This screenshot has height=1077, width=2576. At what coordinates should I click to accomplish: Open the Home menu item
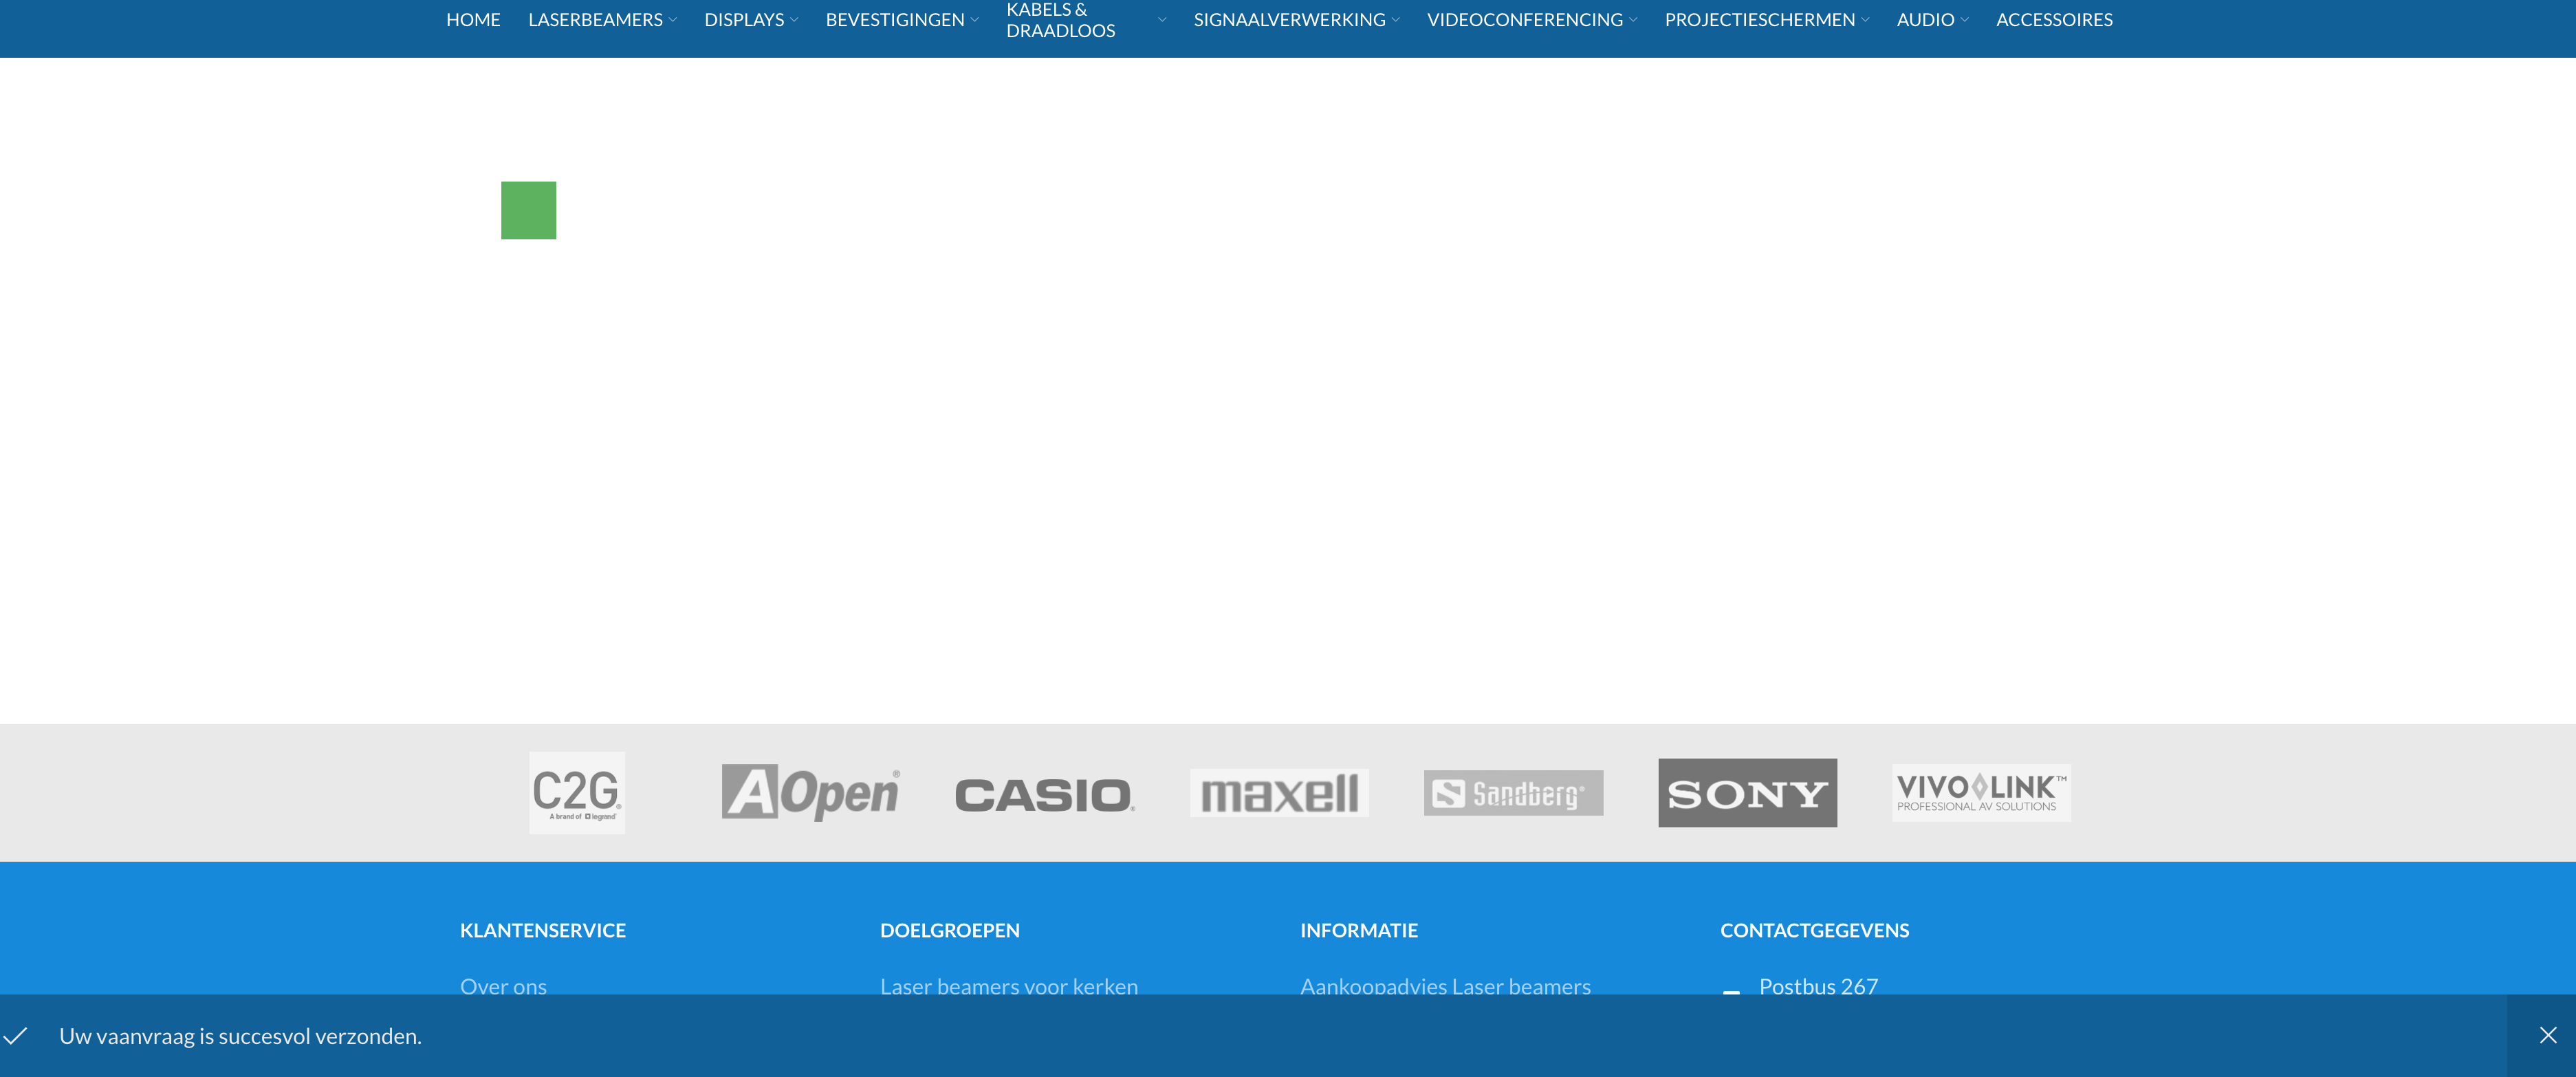pos(473,20)
